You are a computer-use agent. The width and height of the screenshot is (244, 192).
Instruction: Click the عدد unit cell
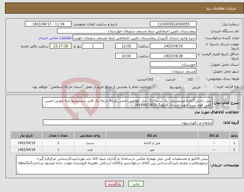tap(90, 150)
